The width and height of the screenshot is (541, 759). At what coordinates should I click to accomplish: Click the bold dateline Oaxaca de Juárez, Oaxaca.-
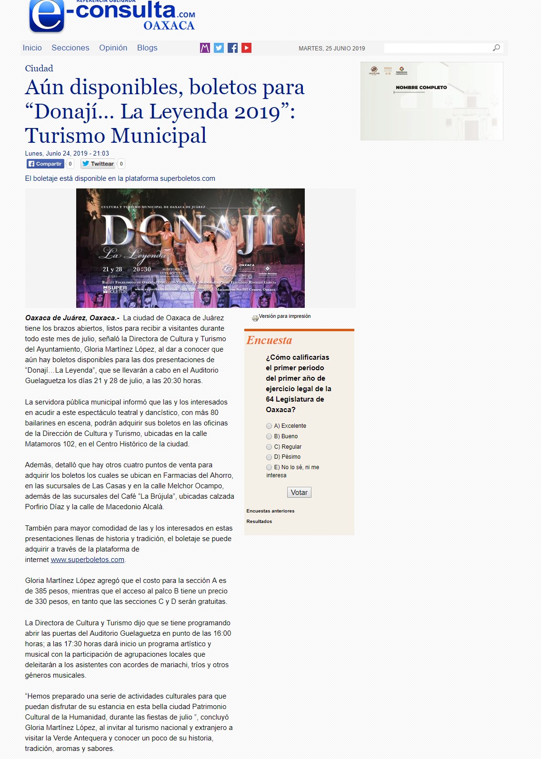click(72, 318)
